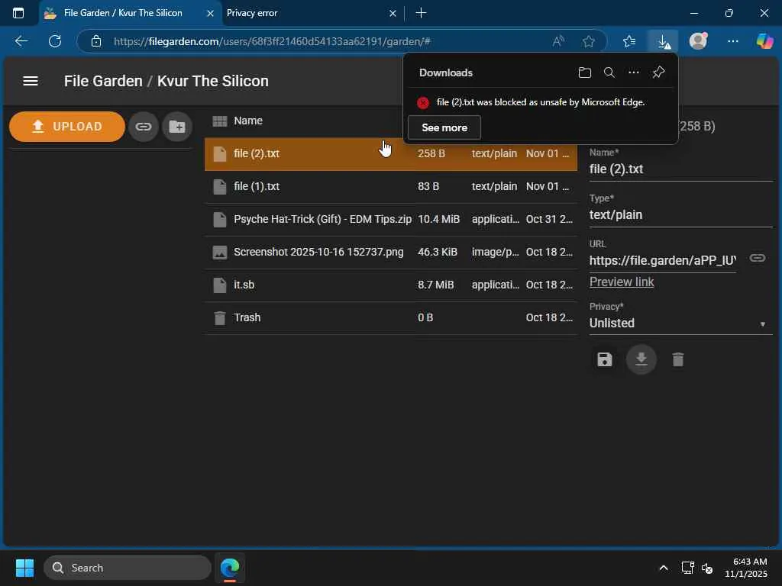Image resolution: width=782 pixels, height=586 pixels.
Task: Click the save floppy disk icon
Action: tap(605, 359)
